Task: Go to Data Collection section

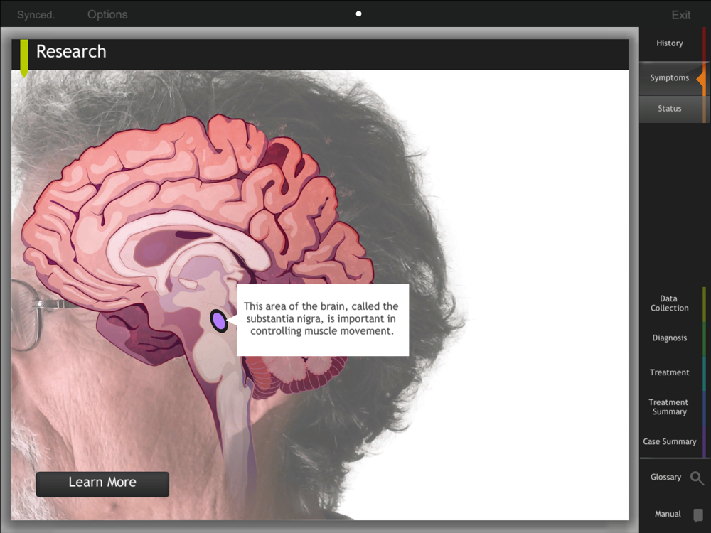Action: coord(669,303)
